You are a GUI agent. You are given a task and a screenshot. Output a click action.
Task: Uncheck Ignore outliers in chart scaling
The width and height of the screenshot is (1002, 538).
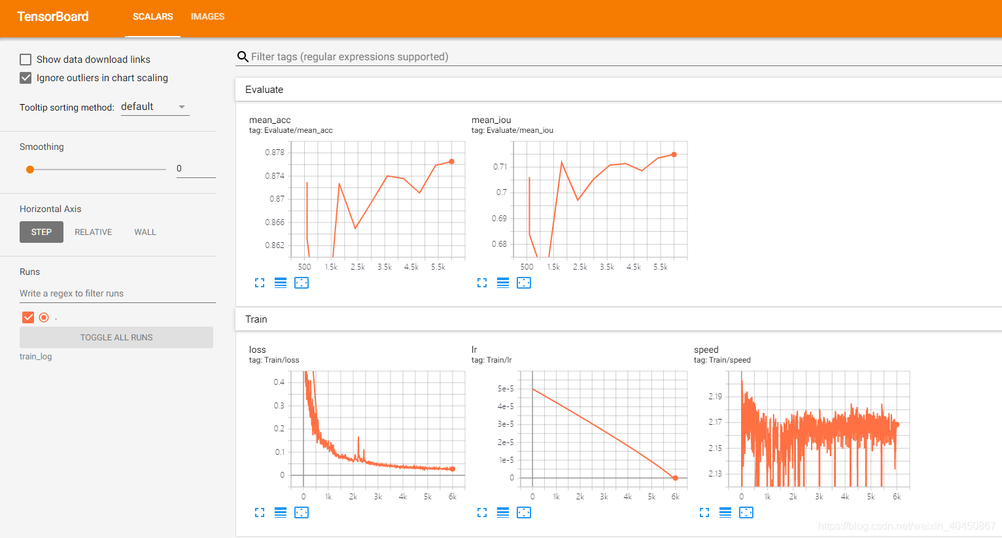26,78
